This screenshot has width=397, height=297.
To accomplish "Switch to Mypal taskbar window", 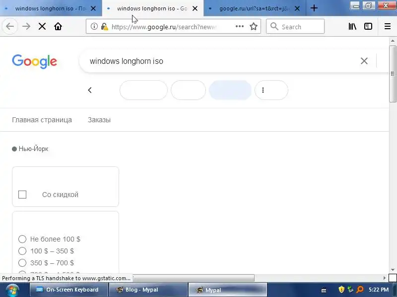I will pyautogui.click(x=227, y=290).
